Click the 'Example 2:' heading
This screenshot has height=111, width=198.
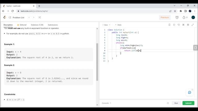[9, 65]
